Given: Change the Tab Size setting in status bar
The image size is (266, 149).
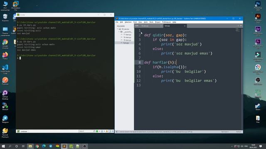Looking at the screenshot, I should 225,132.
